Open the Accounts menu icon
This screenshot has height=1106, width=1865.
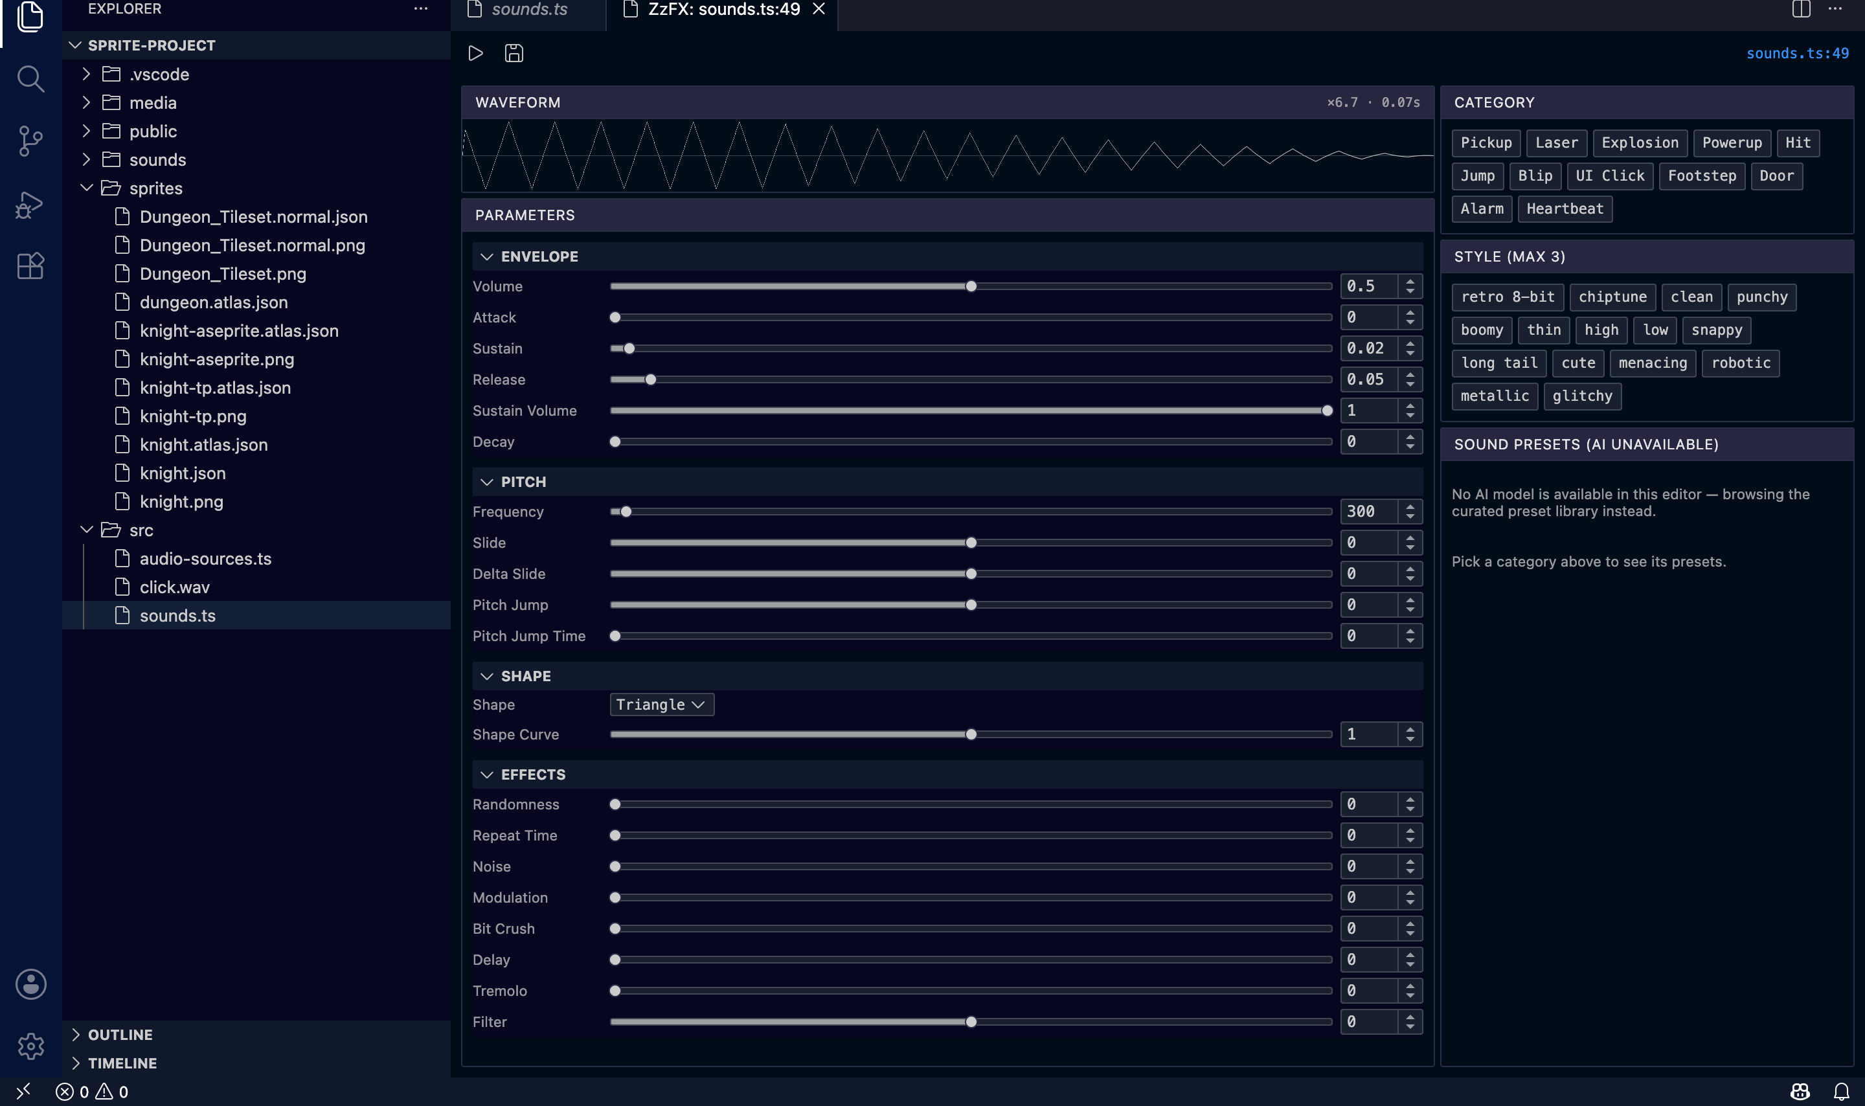pos(30,984)
